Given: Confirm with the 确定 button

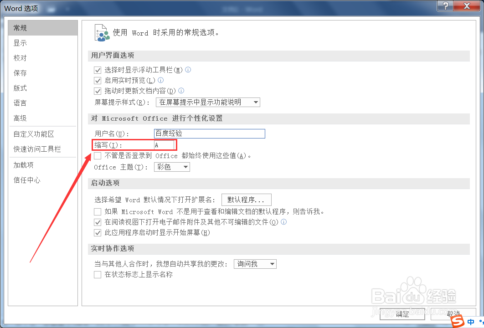Looking at the screenshot, I should pyautogui.click(x=402, y=314).
